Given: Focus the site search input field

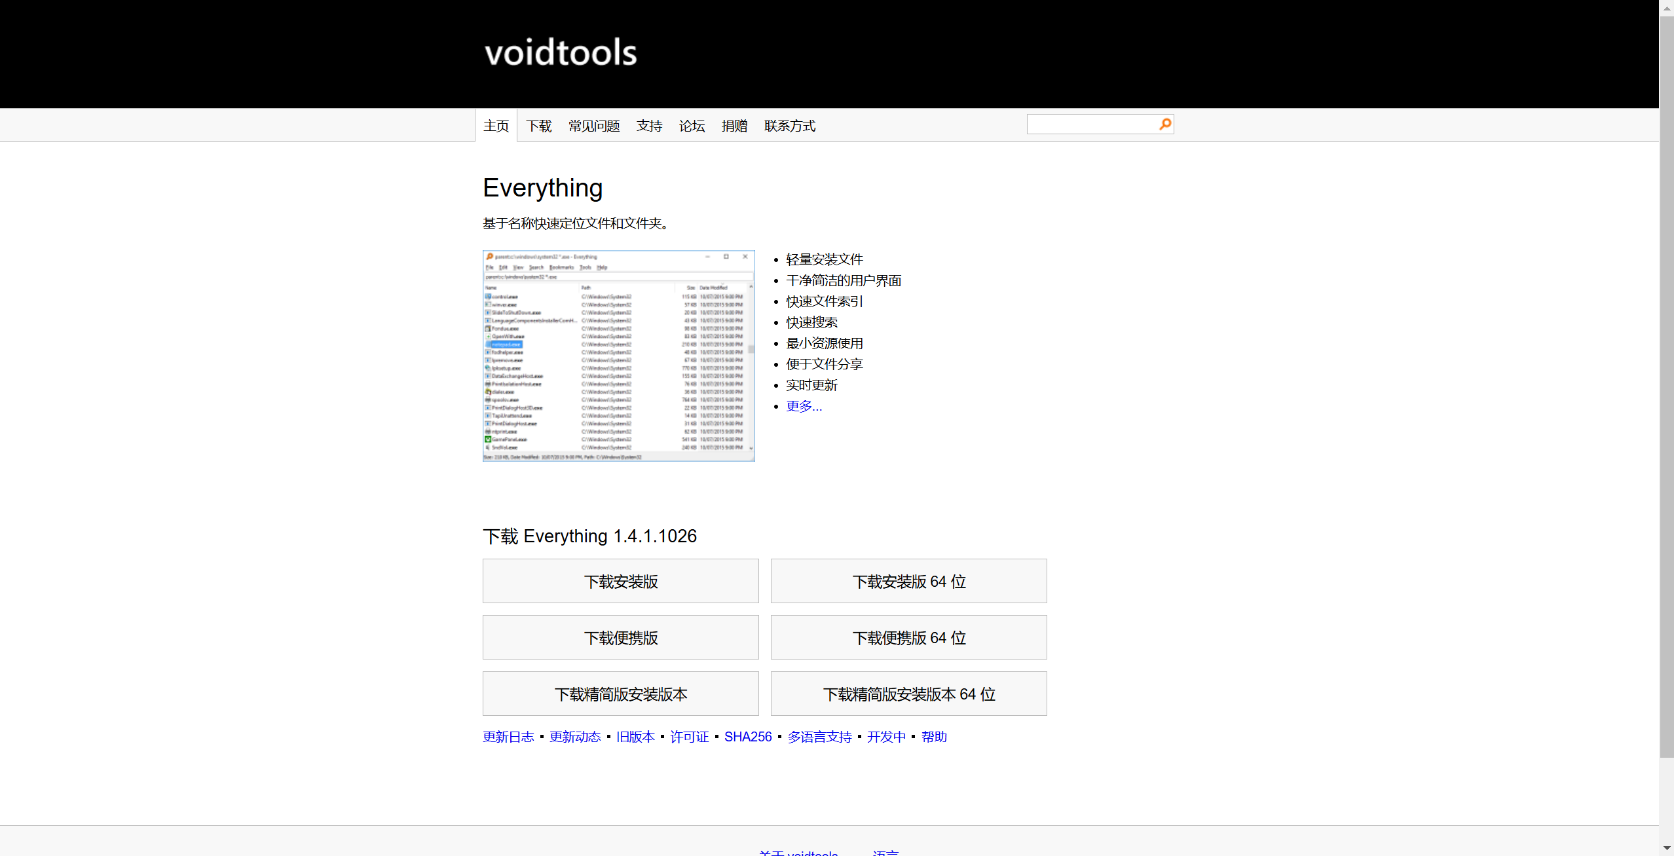Looking at the screenshot, I should (1092, 124).
